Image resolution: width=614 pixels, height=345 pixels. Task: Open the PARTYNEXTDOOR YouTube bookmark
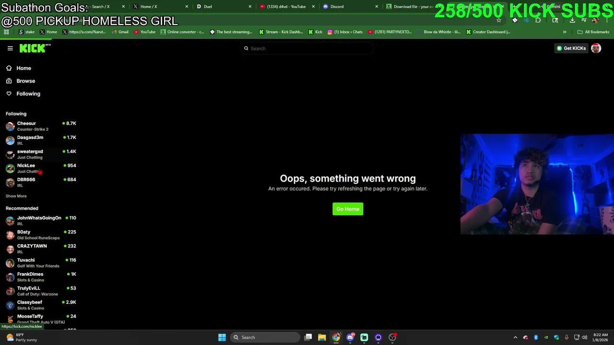pyautogui.click(x=390, y=32)
